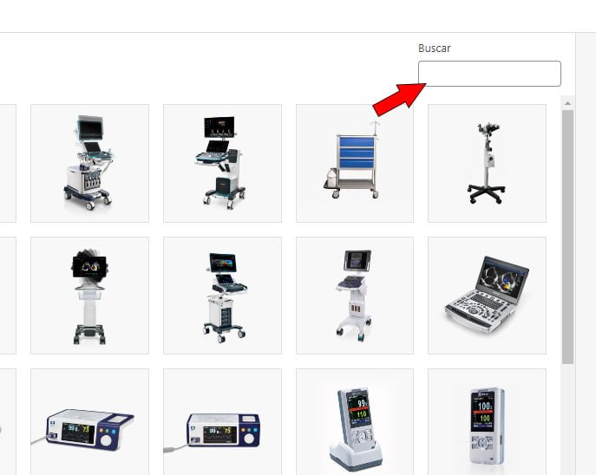Open the ultrasound cart with color Doppler display
596x475 pixels.
(222, 296)
